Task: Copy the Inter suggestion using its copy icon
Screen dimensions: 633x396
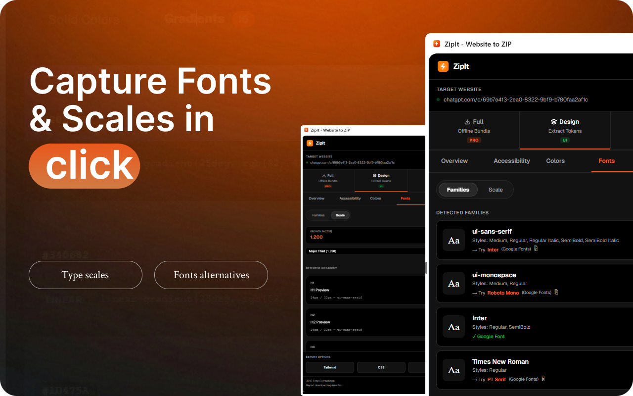Action: (x=536, y=249)
